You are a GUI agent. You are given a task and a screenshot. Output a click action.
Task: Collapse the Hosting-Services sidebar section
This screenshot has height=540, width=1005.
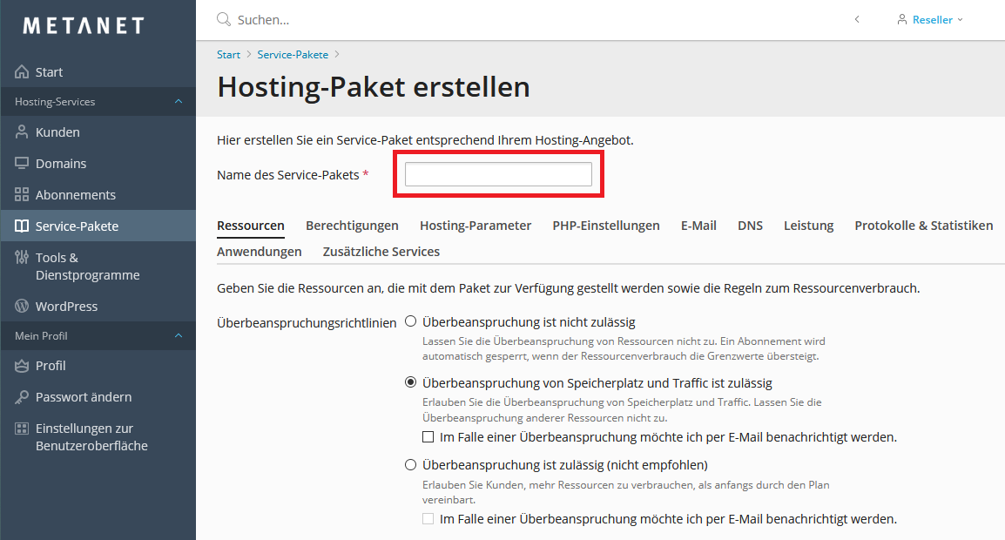tap(179, 102)
